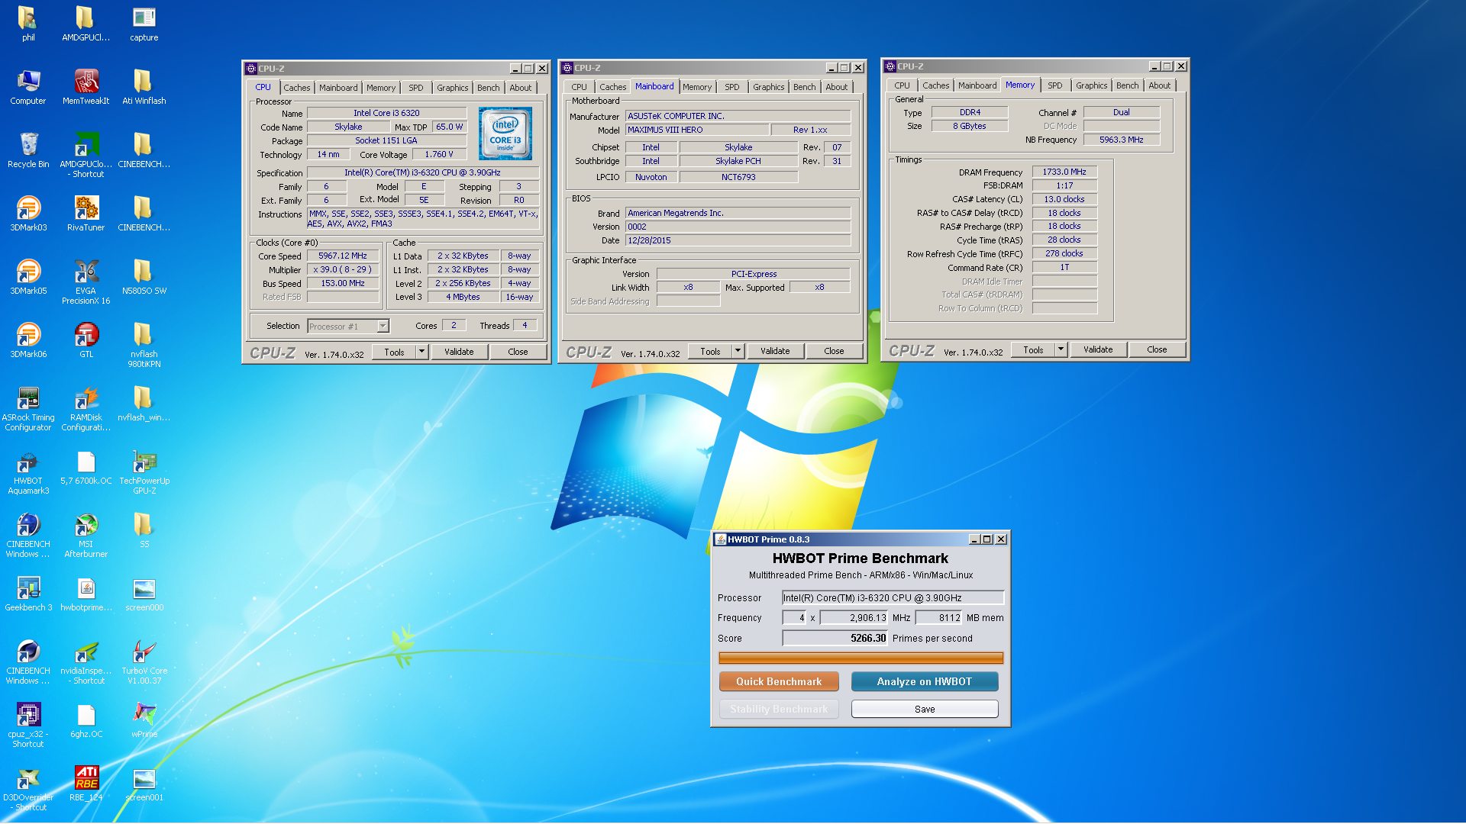Click the NB Frequency value 5963.3 MHz

[x=1121, y=140]
